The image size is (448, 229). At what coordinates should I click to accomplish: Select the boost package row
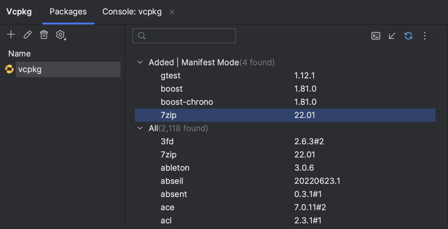coord(285,89)
